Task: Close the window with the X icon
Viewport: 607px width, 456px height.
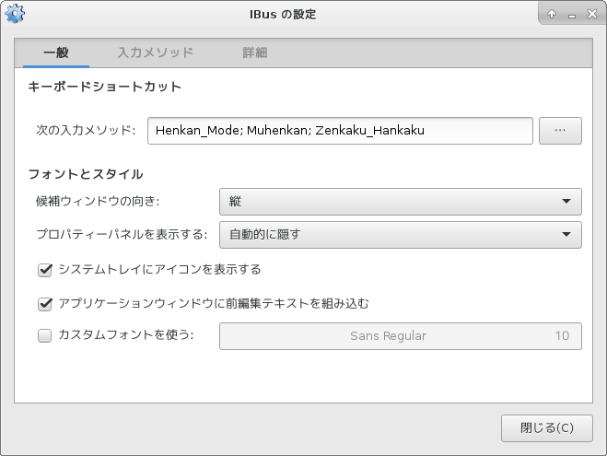Action: pyautogui.click(x=592, y=14)
